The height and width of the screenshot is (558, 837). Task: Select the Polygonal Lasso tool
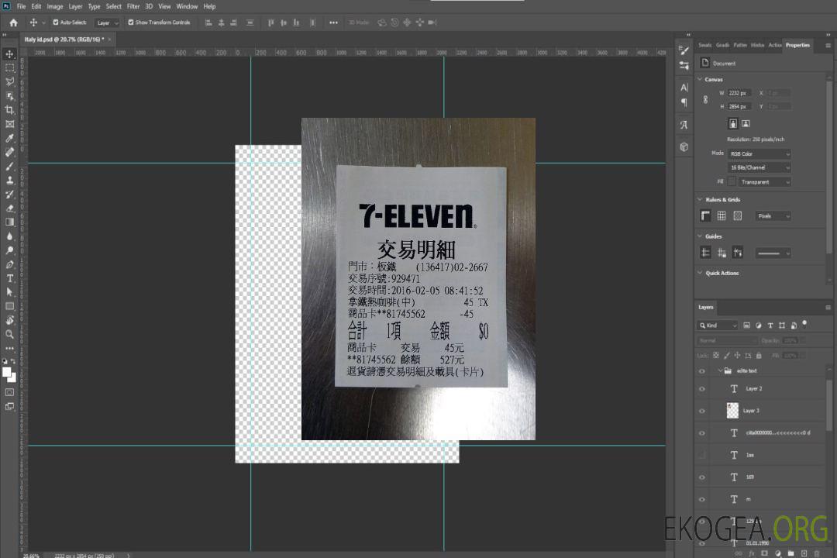[9, 81]
